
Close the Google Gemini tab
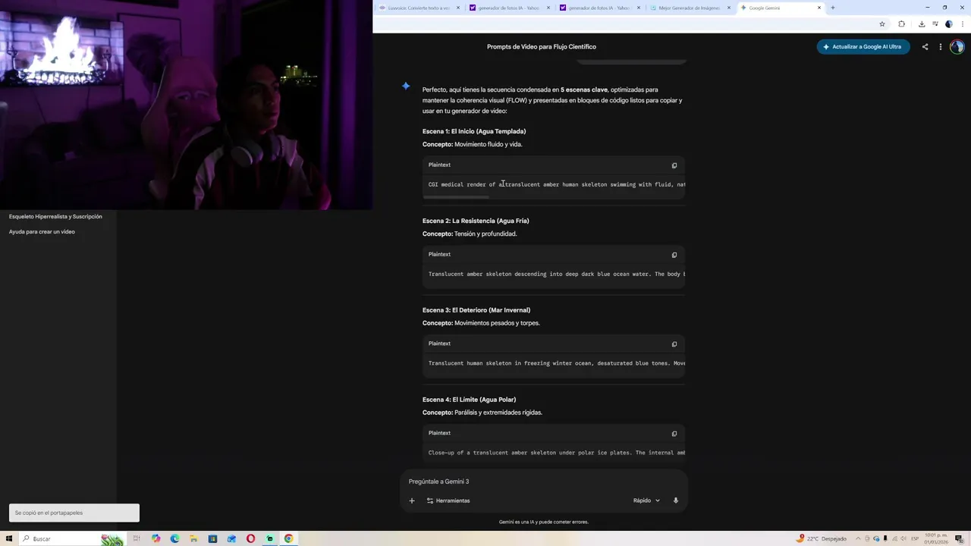819,8
